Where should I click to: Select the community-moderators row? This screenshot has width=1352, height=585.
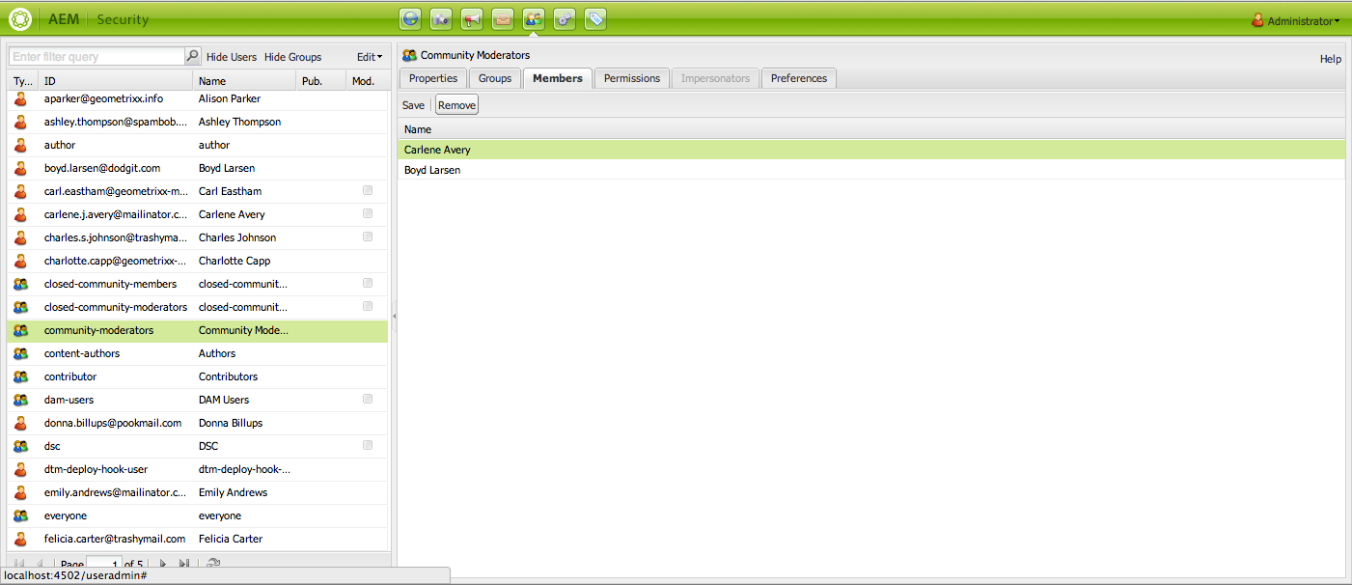point(198,330)
